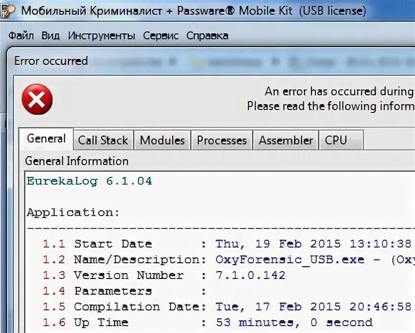Click the red error X icon
The image size is (415, 333).
[x=37, y=99]
